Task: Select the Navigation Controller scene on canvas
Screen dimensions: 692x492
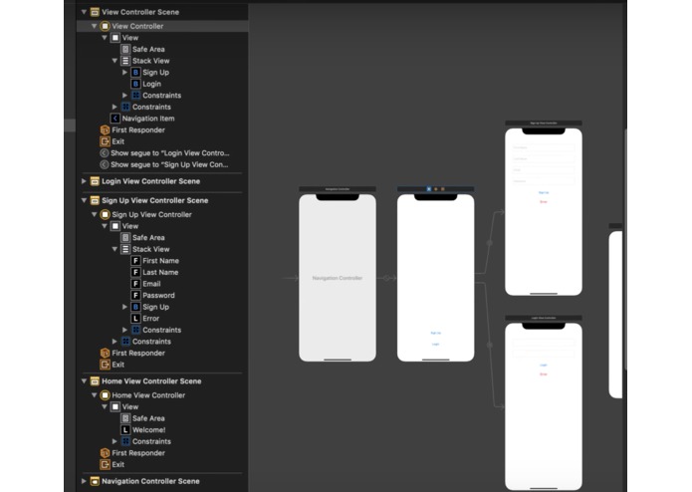Action: (x=338, y=278)
